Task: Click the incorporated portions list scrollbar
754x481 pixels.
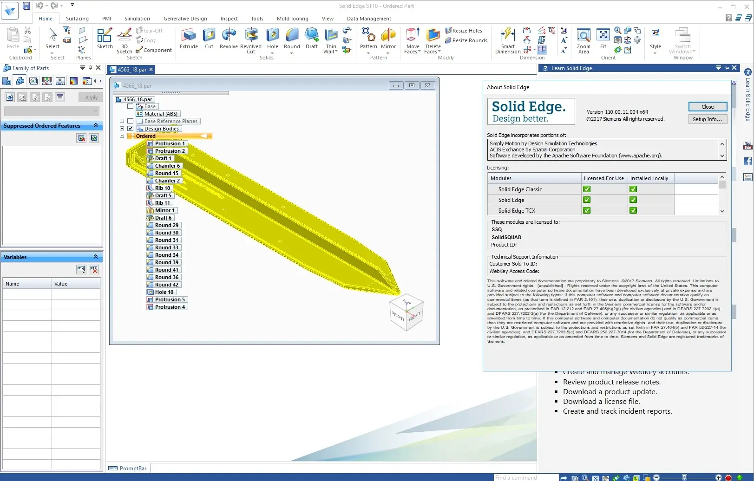Action: point(722,149)
